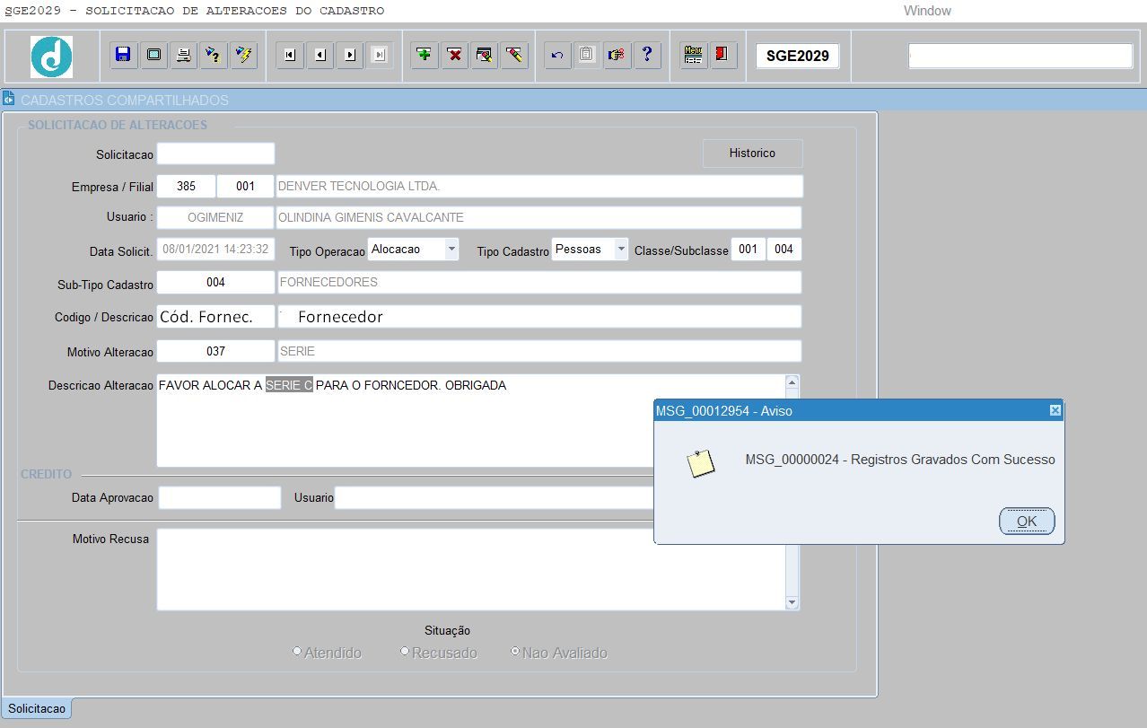Close the Aviso message dialog
The height and width of the screenshot is (728, 1147).
tap(1055, 410)
